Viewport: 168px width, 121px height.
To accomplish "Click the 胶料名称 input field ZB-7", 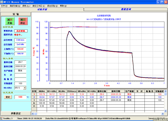I will coord(20,62).
